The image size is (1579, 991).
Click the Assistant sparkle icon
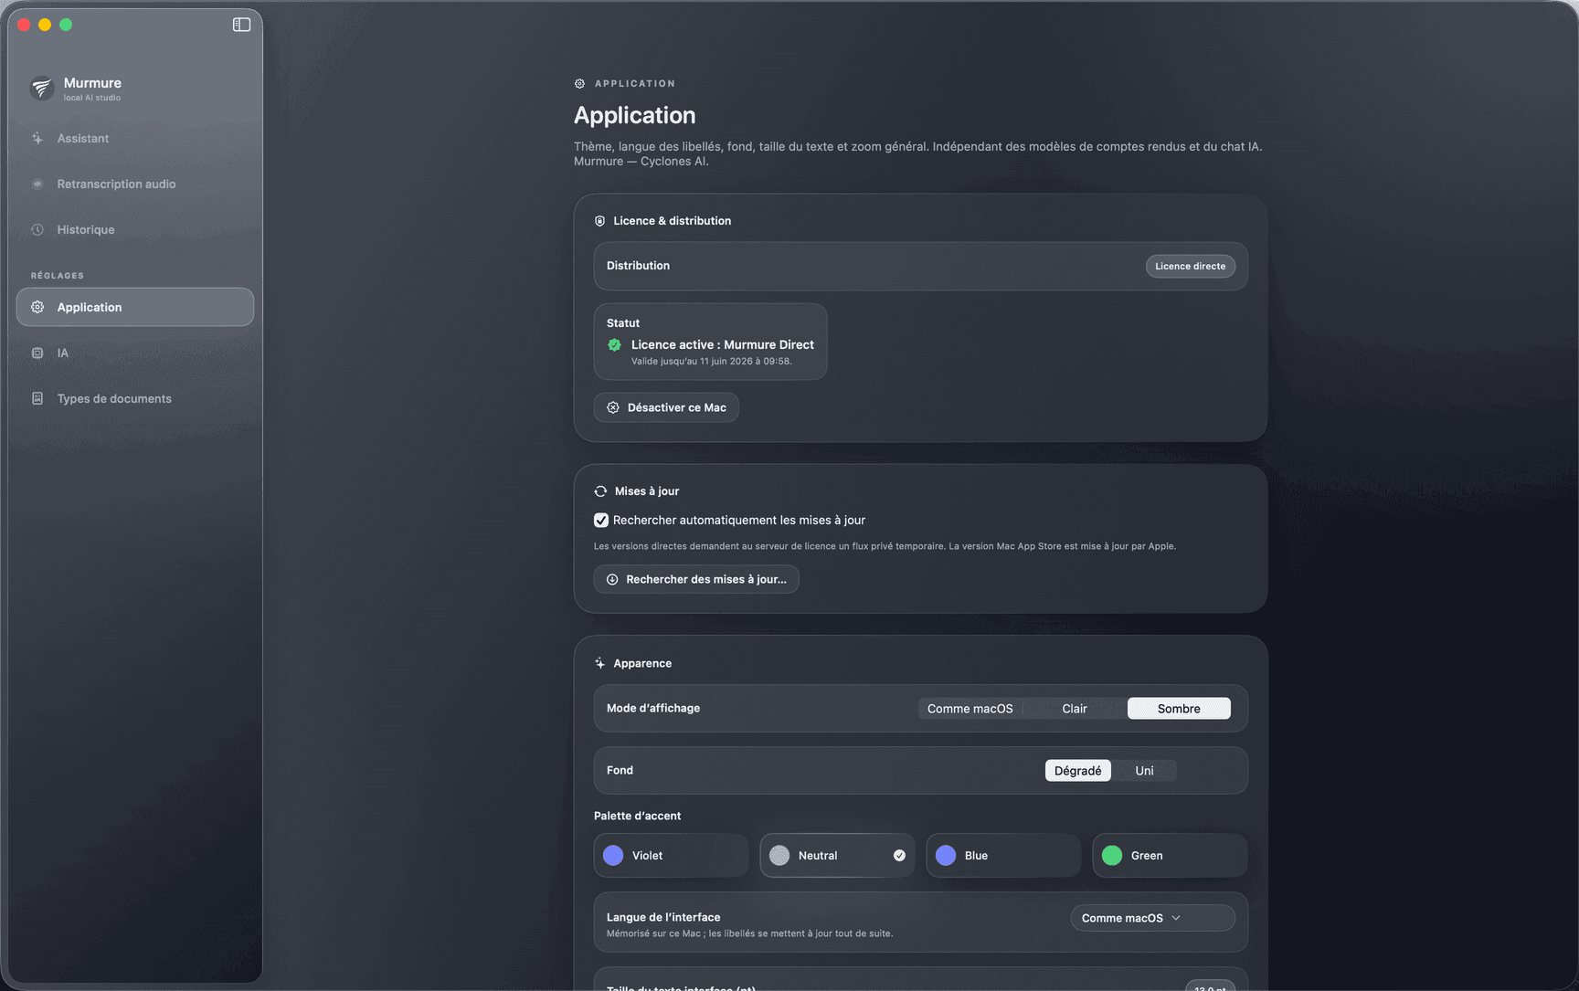click(x=37, y=139)
